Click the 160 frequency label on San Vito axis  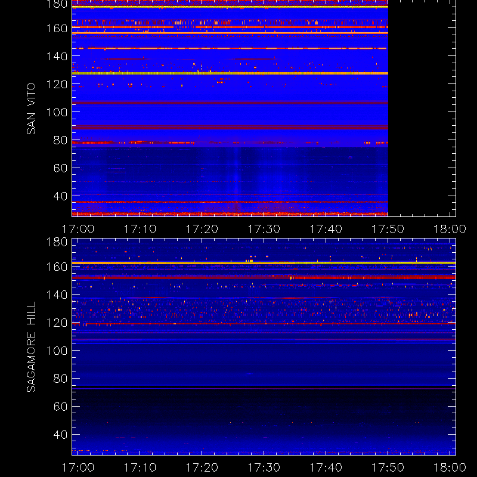coord(57,28)
